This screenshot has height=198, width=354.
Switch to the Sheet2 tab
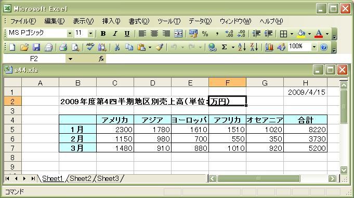81,178
